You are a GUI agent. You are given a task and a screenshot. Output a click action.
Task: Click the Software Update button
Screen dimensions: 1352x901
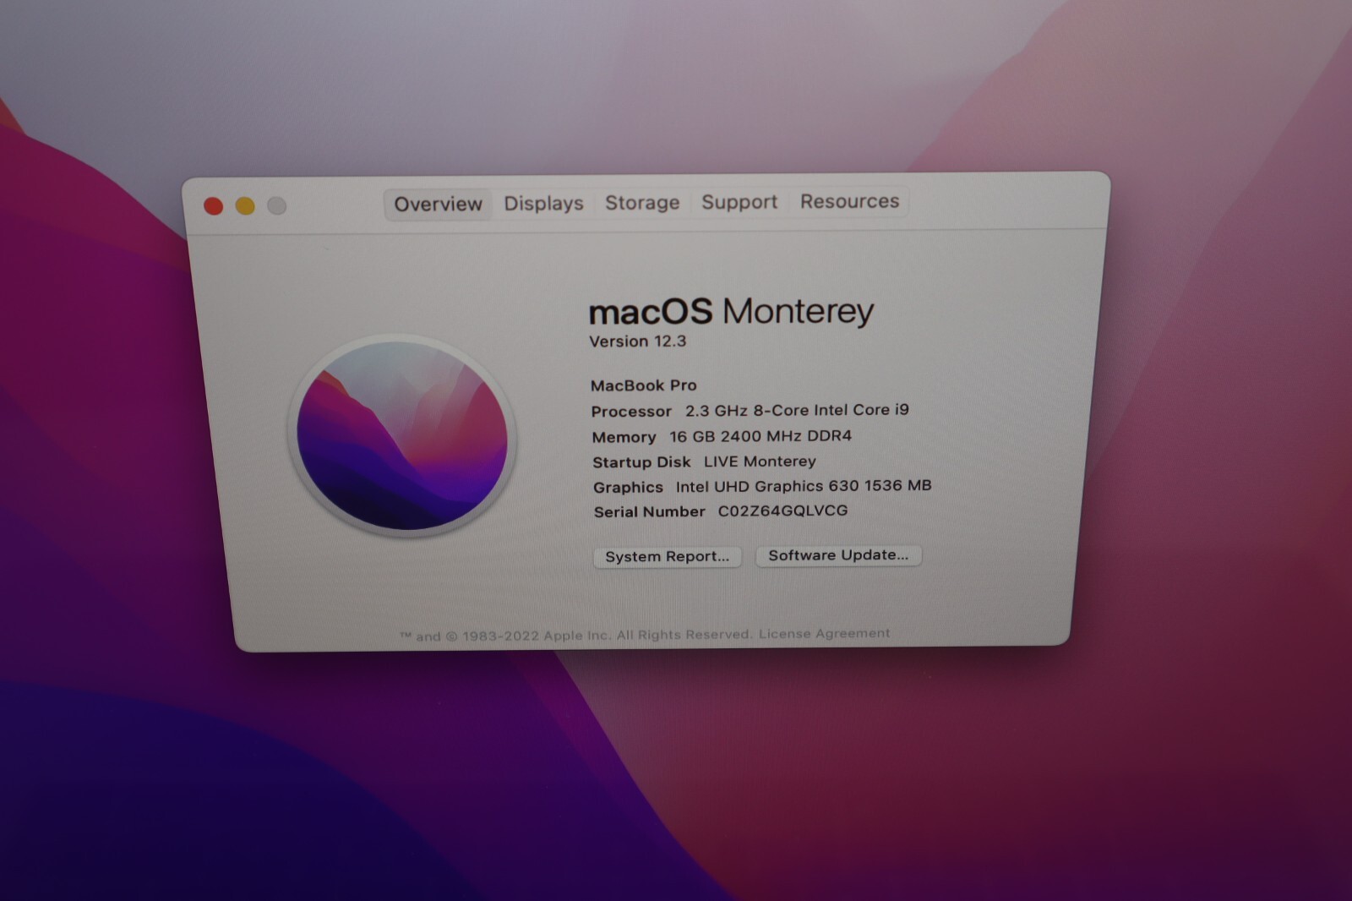[x=838, y=555]
